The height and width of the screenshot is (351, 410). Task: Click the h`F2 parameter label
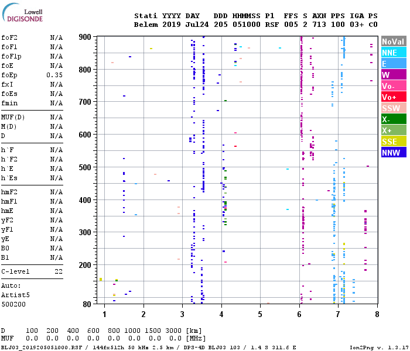click(9, 159)
